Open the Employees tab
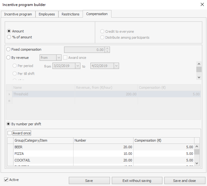207x186 pixels. (46, 14)
